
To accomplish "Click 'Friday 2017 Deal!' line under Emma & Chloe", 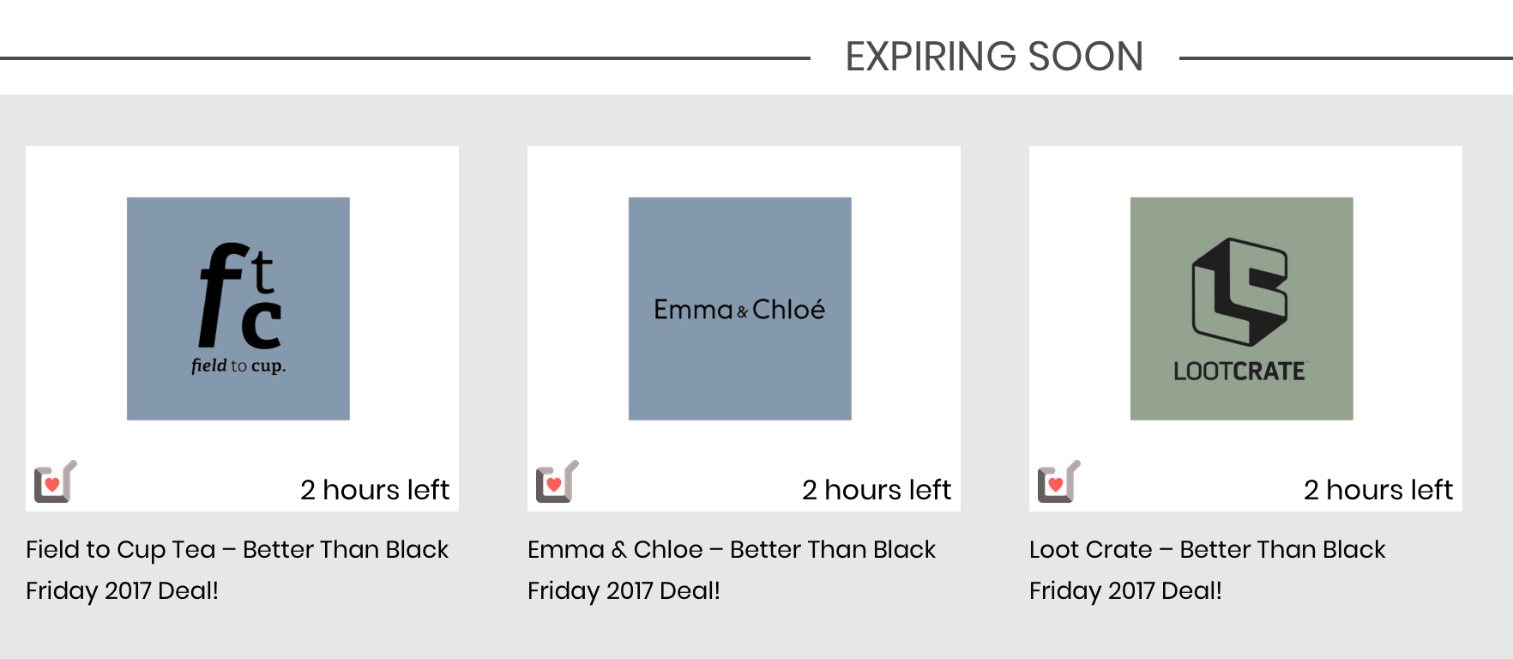I will pos(624,591).
